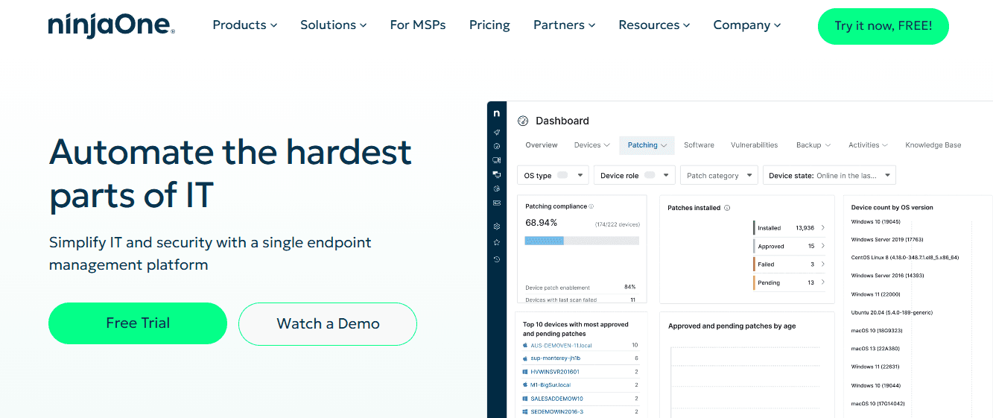Click the 'Approved and pending patches by age' chart
Screen dimensions: 993x418
click(x=747, y=365)
